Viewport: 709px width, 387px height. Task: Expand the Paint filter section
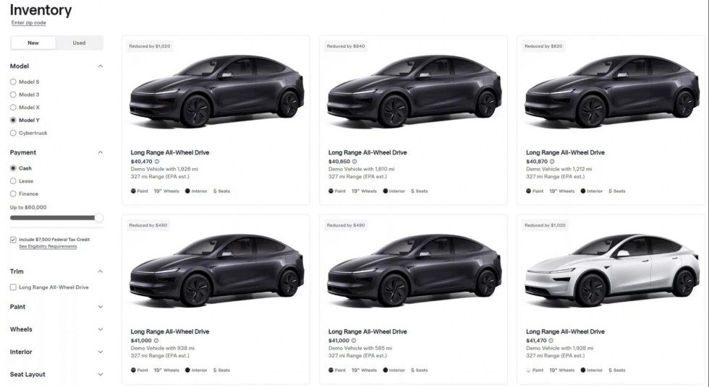click(101, 307)
